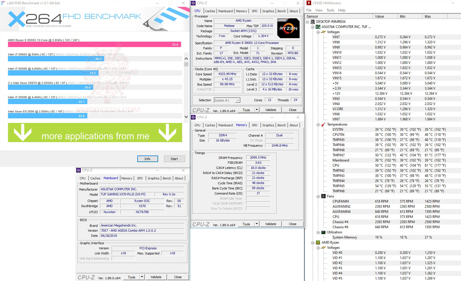
Task: Switch to Bench tab in the top CPU-Z window
Action: (x=282, y=11)
